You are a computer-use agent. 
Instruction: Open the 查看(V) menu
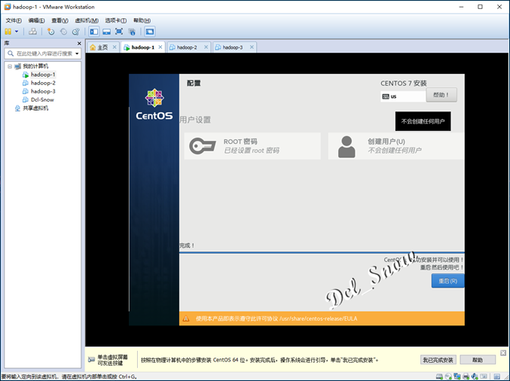click(60, 20)
